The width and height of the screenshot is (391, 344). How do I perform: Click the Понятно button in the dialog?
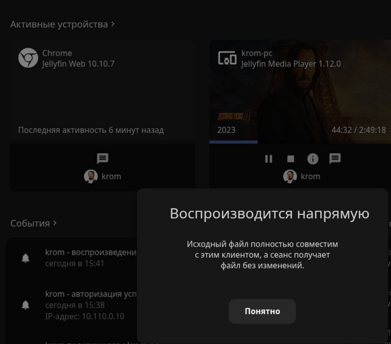pos(262,311)
